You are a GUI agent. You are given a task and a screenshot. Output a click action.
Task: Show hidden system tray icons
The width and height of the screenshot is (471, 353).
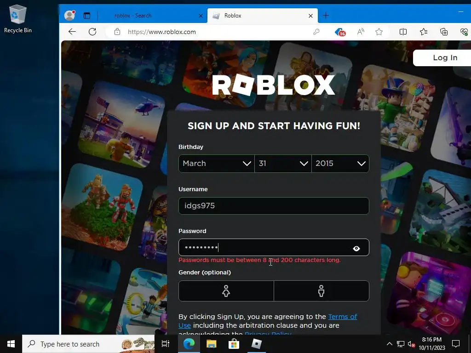click(x=389, y=344)
